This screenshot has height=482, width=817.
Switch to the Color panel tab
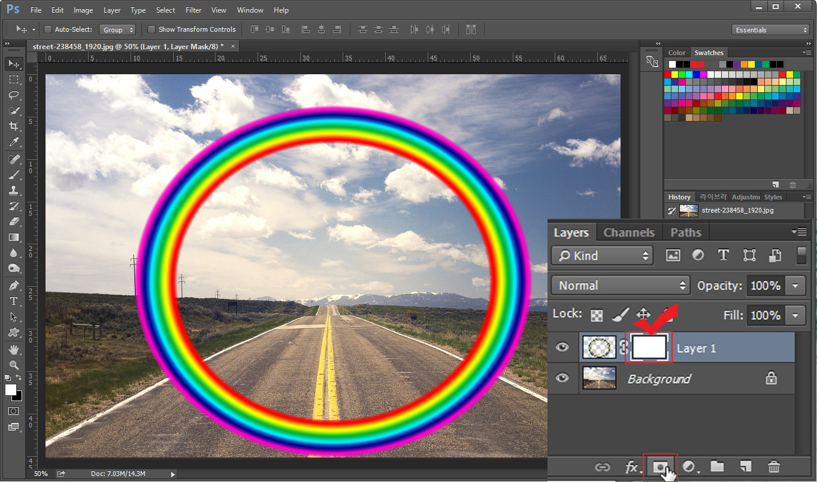[x=677, y=53]
